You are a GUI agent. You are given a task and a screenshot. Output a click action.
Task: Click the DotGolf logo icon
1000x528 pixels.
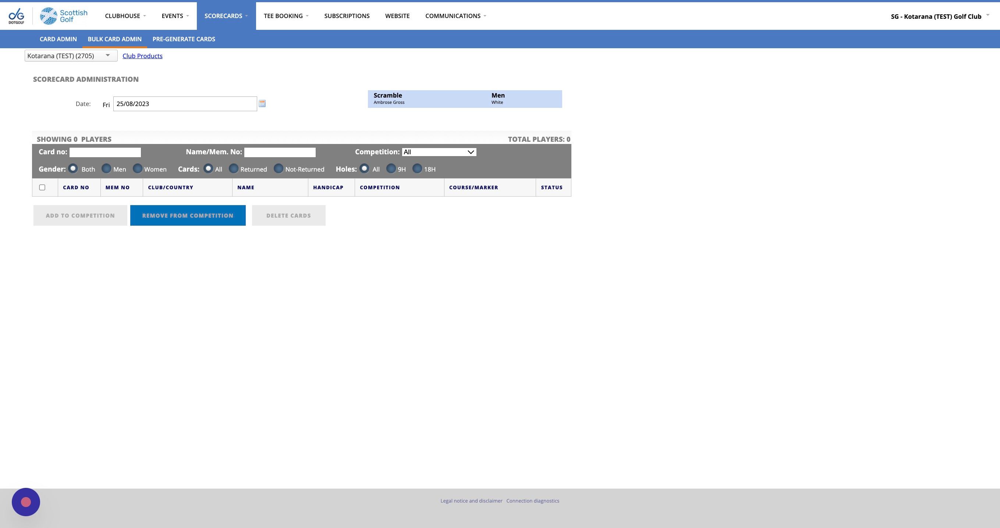coord(16,16)
